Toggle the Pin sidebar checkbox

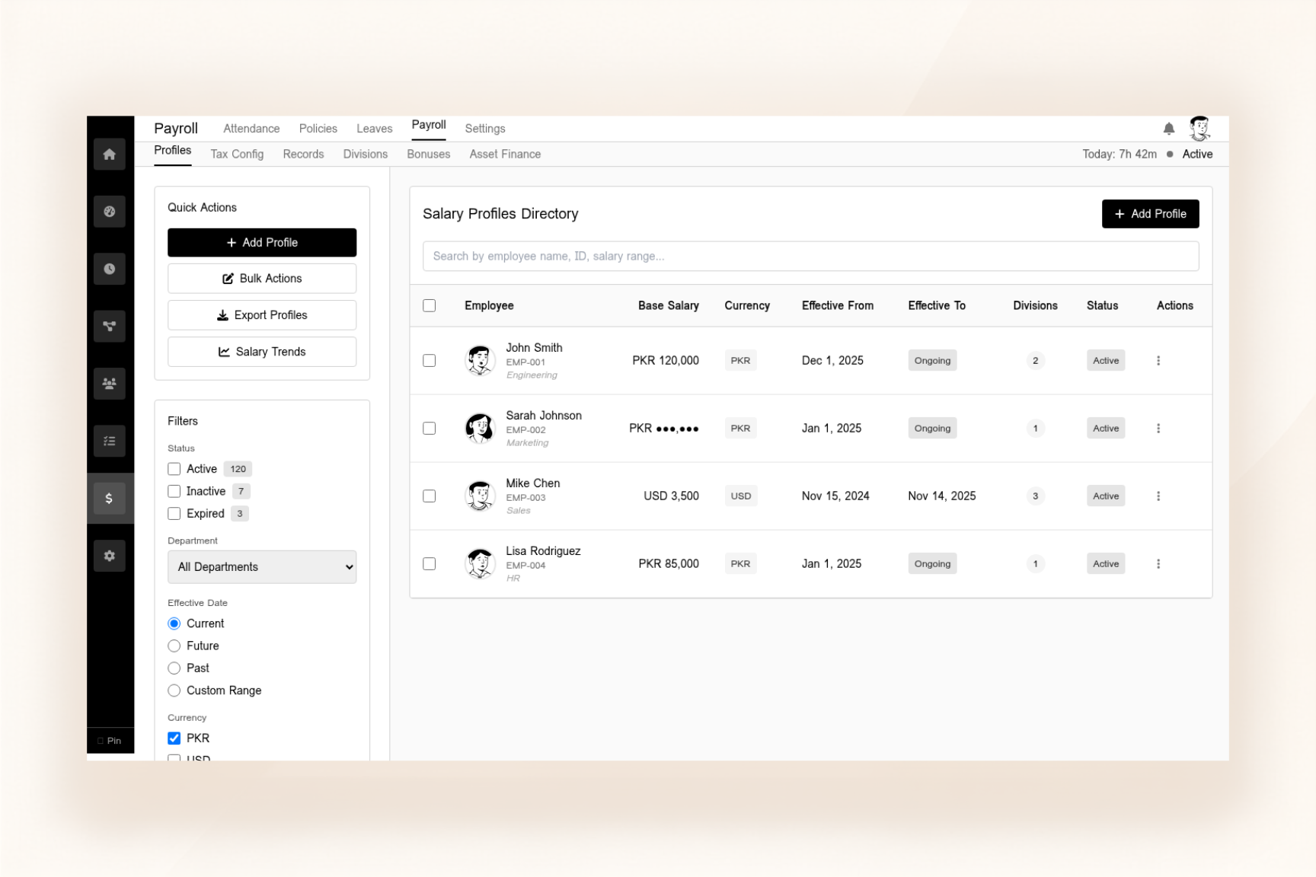[x=101, y=741]
